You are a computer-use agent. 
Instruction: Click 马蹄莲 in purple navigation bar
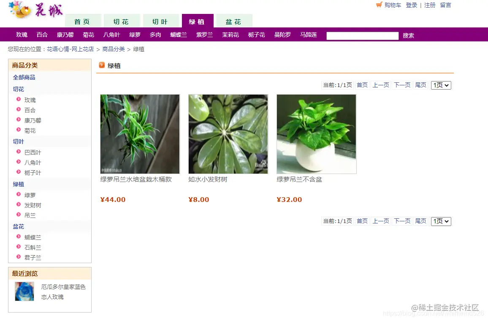(x=309, y=35)
